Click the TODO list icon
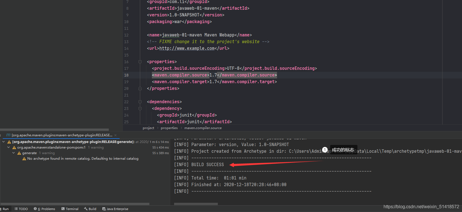 [x=16, y=209]
